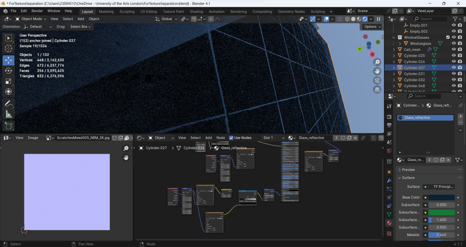The height and width of the screenshot is (247, 466).
Task: Hide Cylinder.025 with its eye icon
Action: pyautogui.click(x=454, y=56)
